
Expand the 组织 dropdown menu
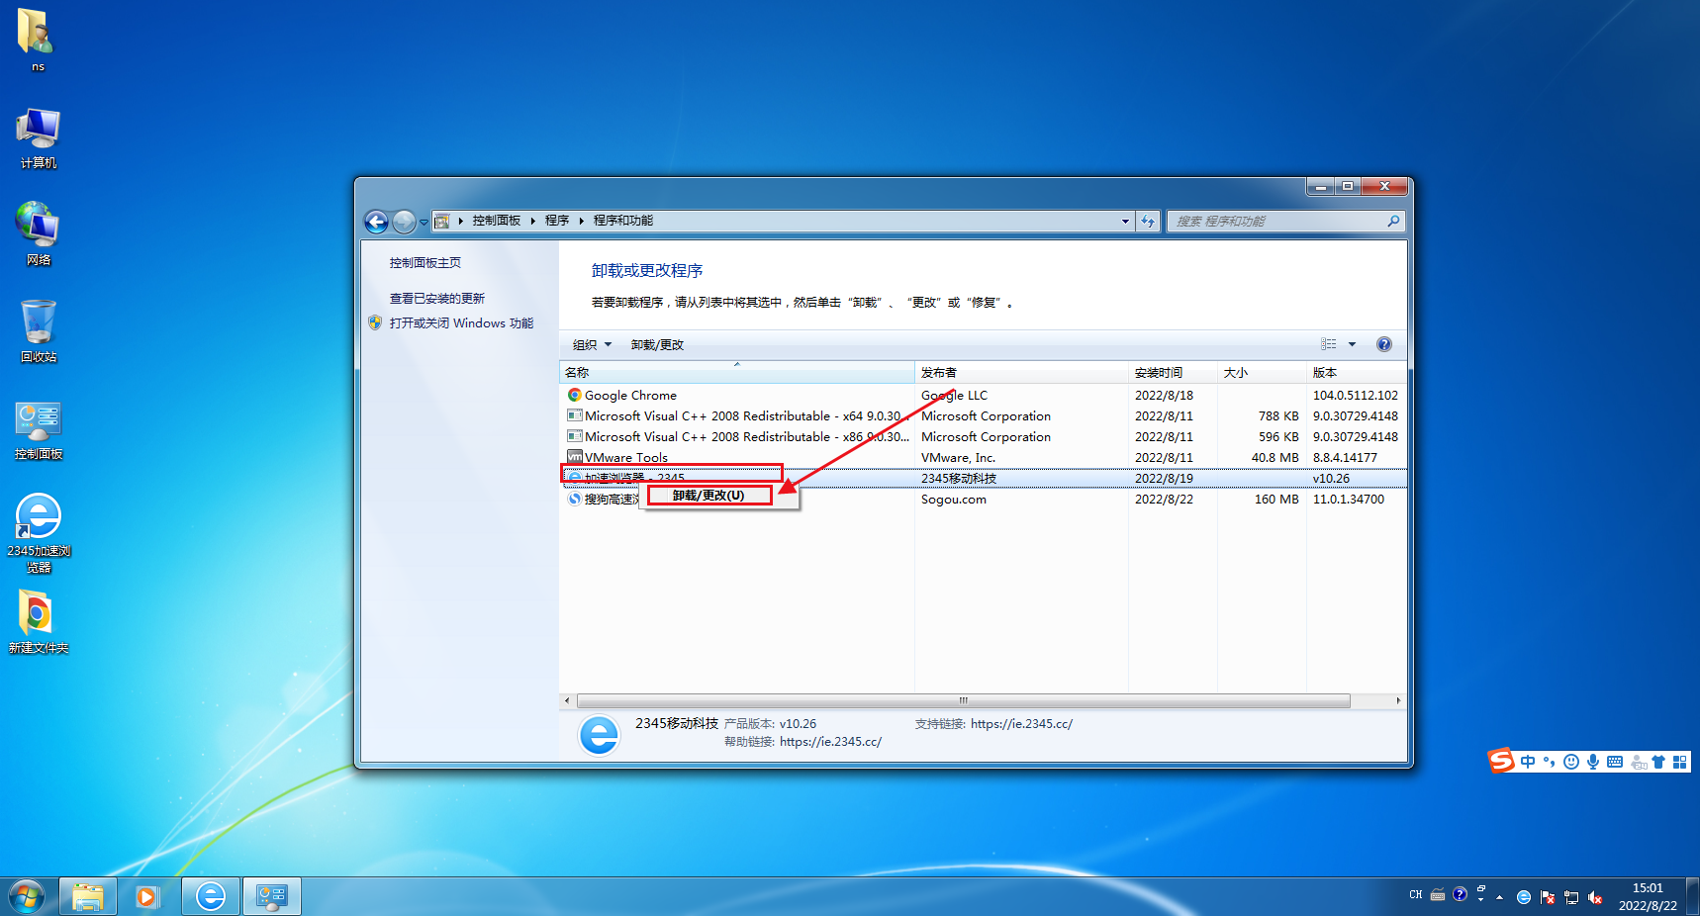[x=592, y=344]
